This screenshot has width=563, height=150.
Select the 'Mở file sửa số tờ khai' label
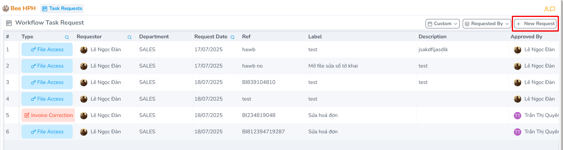point(333,66)
